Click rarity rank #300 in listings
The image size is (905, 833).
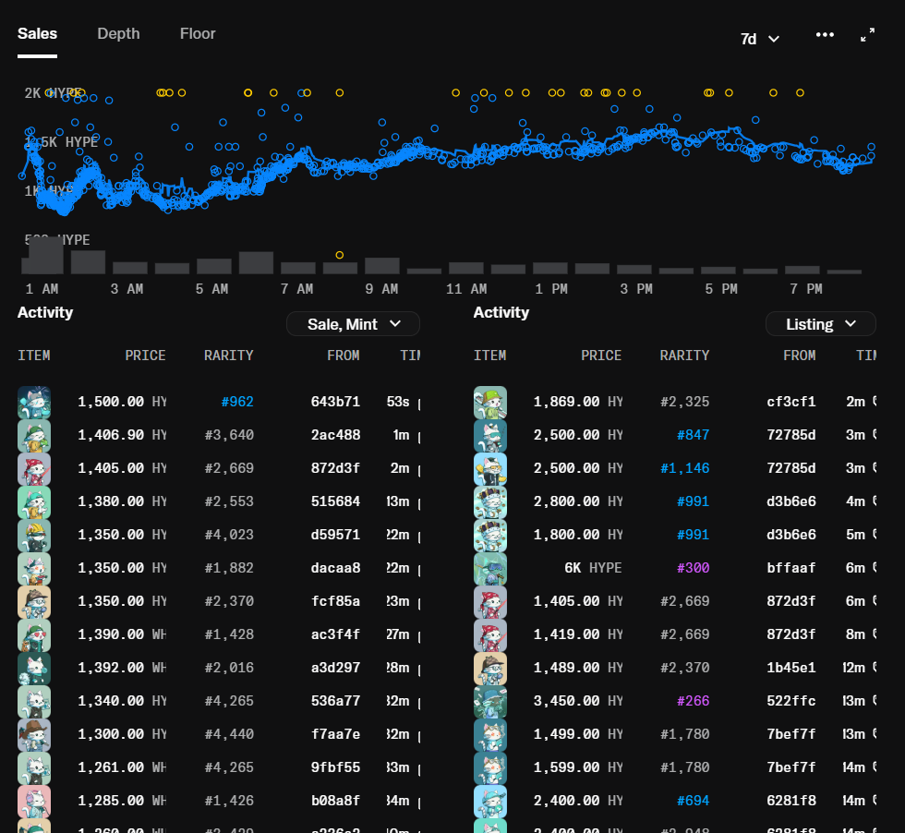[693, 569]
